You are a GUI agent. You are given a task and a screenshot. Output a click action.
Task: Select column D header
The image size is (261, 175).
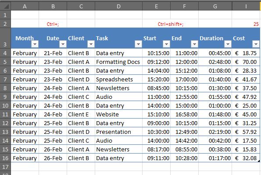[x=118, y=6]
